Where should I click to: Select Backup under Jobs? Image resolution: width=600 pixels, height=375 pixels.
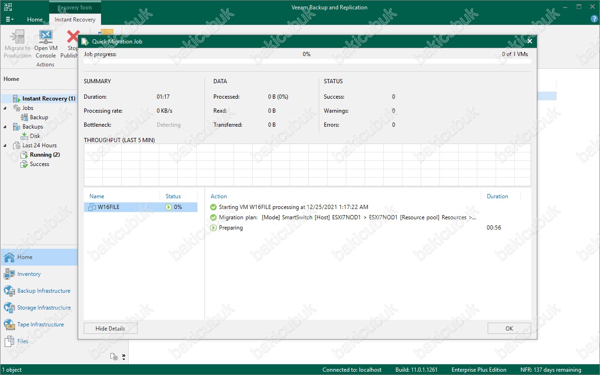[35, 117]
